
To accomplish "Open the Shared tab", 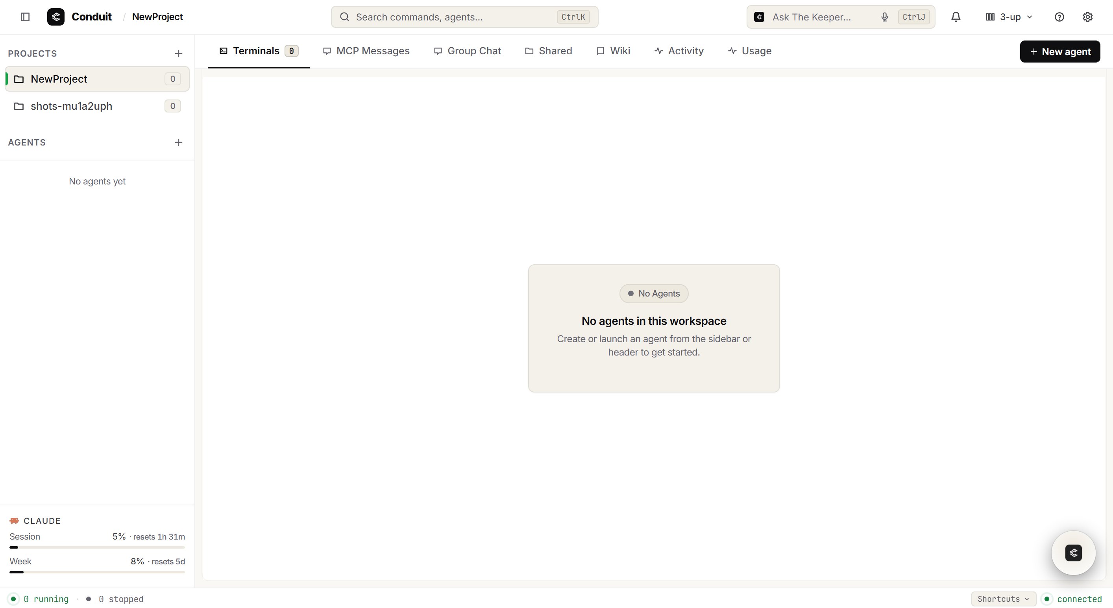I will coord(548,51).
